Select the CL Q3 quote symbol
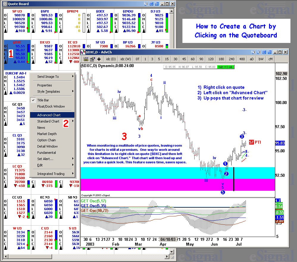This screenshot has width=297, height=262. pos(17,135)
